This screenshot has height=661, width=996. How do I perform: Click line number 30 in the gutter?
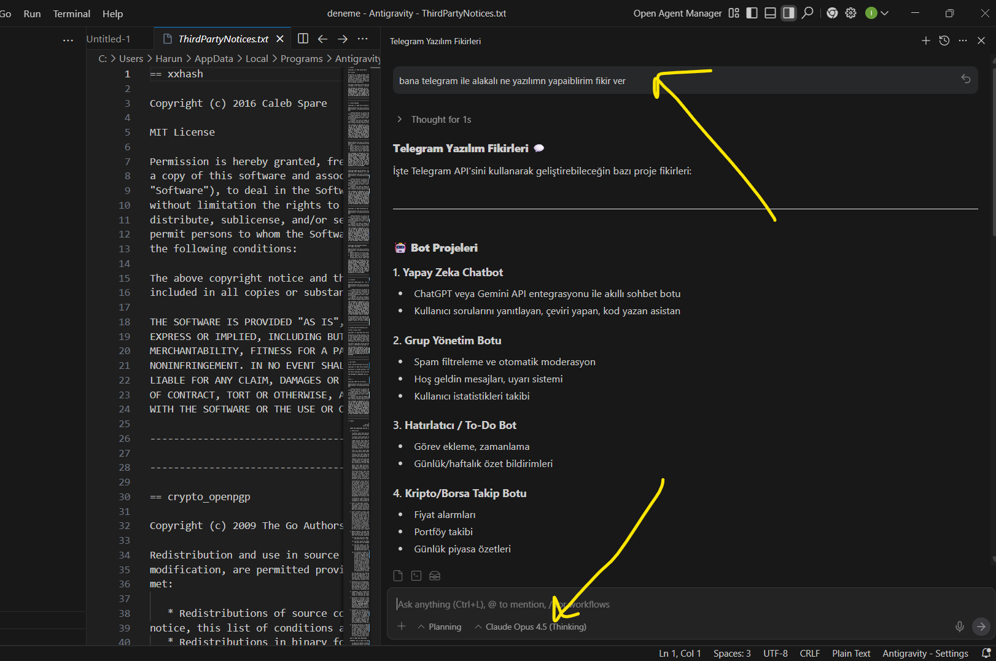coord(125,497)
